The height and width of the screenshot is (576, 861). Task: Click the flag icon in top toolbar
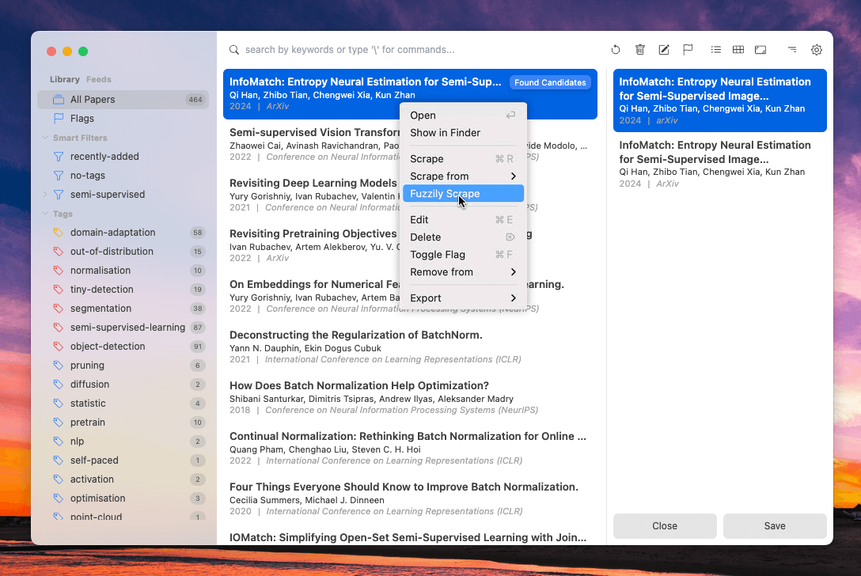click(688, 50)
